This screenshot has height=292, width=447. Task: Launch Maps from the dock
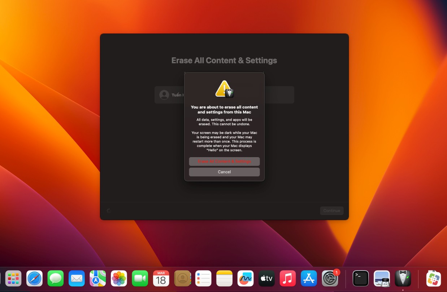pyautogui.click(x=98, y=278)
